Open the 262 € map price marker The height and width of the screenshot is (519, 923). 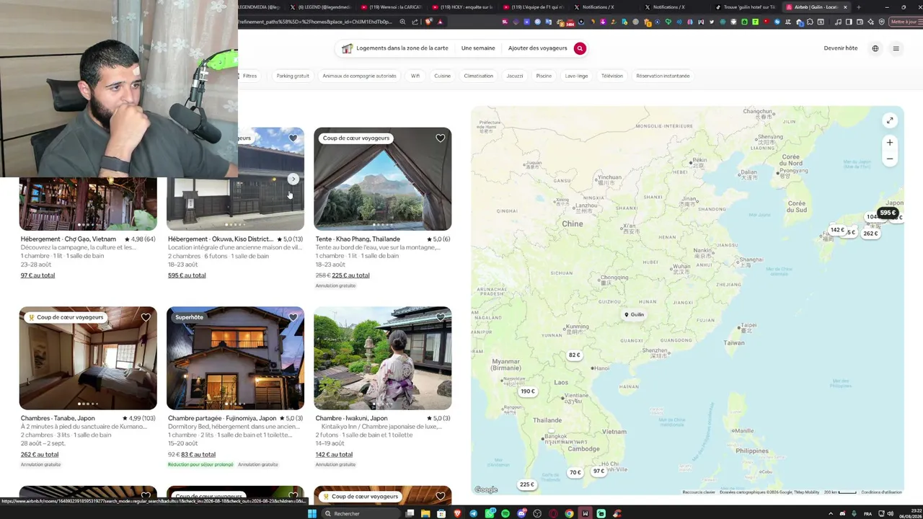coord(870,234)
